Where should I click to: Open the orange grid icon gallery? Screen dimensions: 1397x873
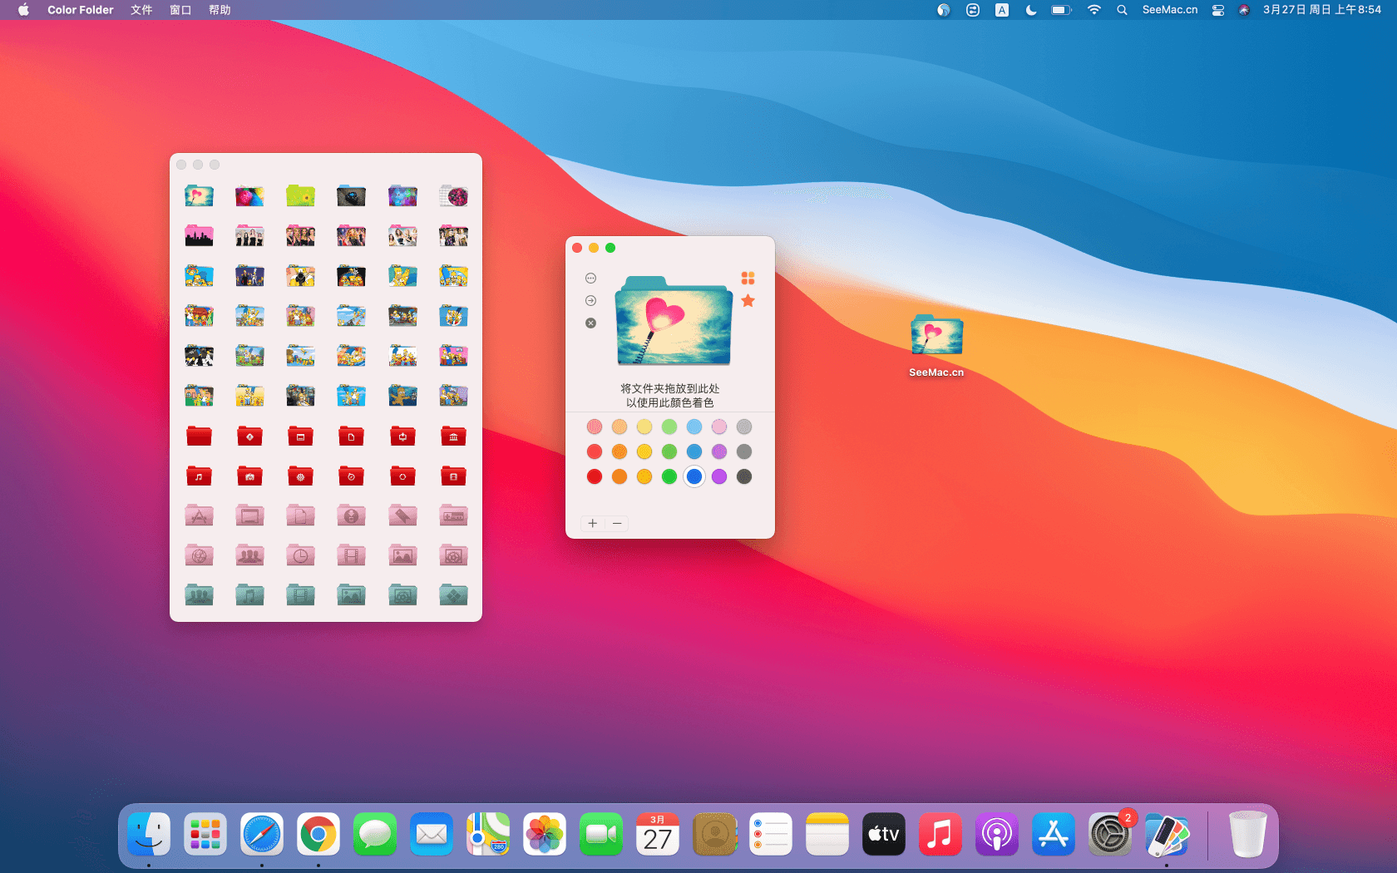(x=748, y=278)
